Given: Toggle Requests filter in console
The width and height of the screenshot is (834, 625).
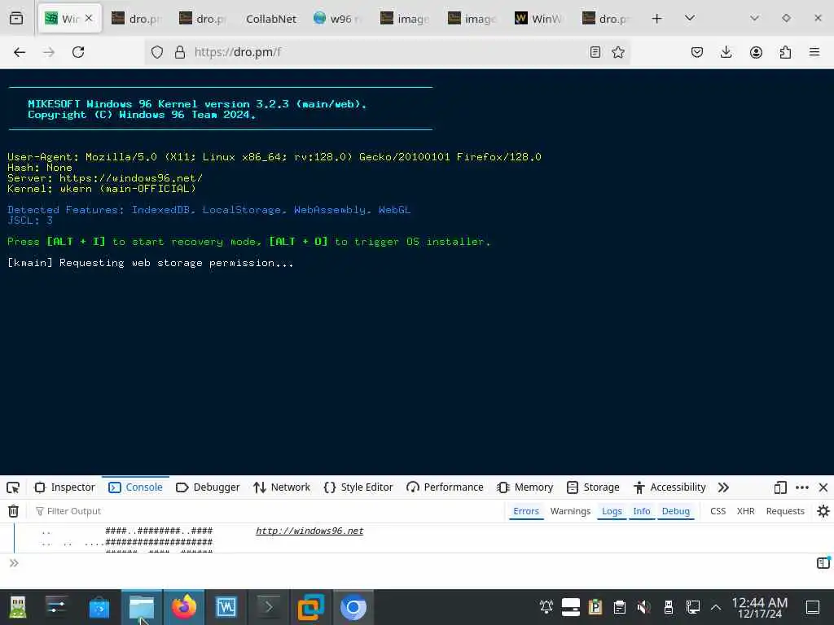Looking at the screenshot, I should 785,511.
